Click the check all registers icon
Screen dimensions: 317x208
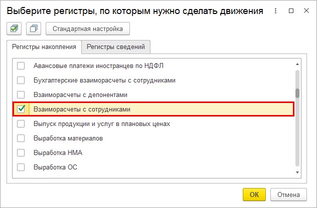(x=14, y=28)
